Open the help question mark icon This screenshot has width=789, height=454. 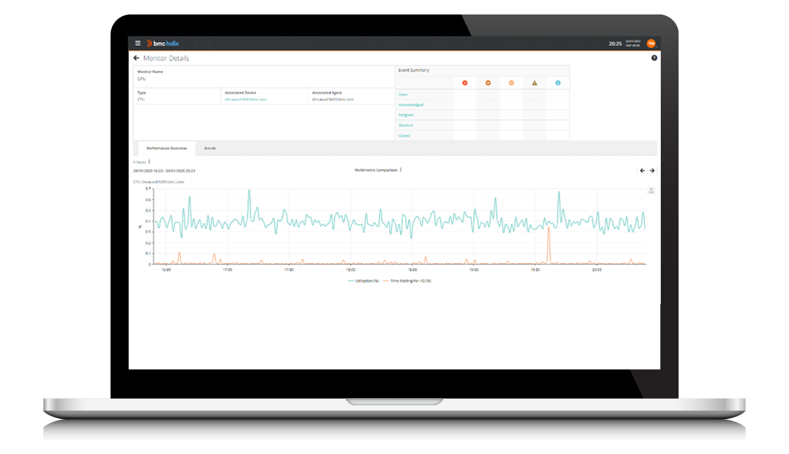coord(654,59)
